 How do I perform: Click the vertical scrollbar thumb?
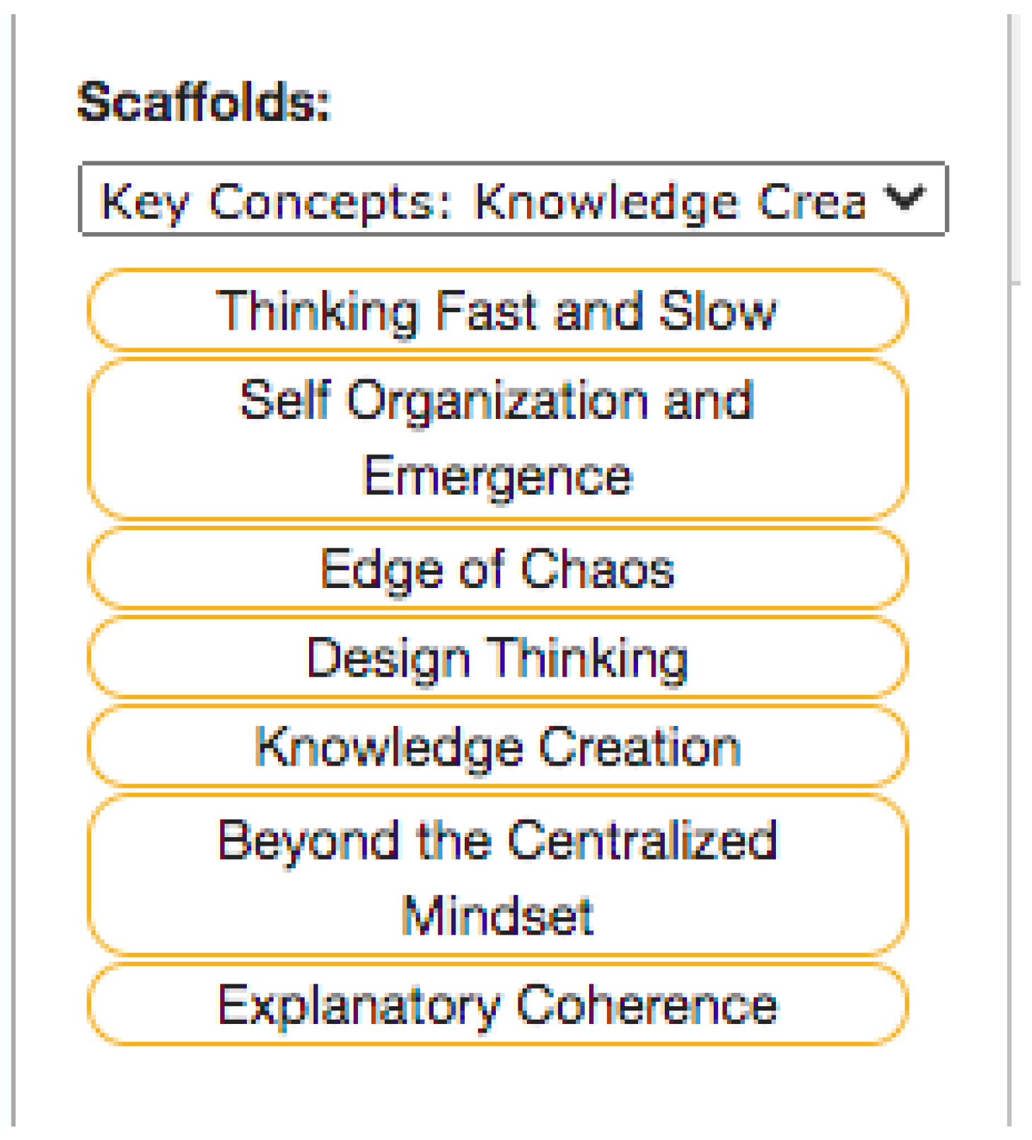tap(1016, 149)
